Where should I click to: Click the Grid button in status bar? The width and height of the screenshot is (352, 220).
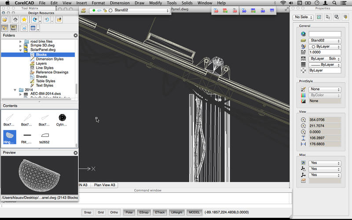click(101, 212)
